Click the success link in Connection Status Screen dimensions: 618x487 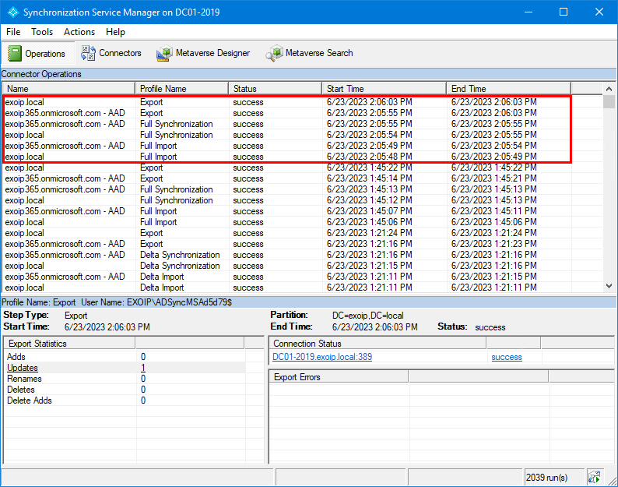coord(506,357)
